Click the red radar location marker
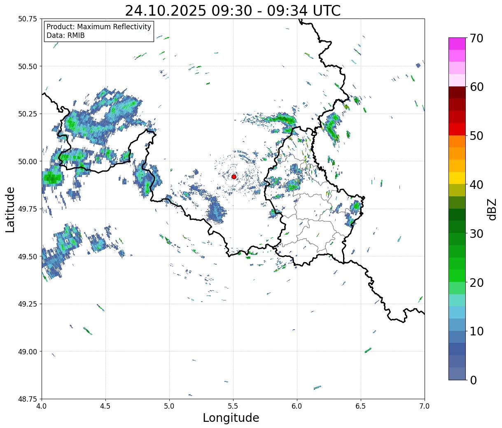502x428 pixels. point(234,177)
